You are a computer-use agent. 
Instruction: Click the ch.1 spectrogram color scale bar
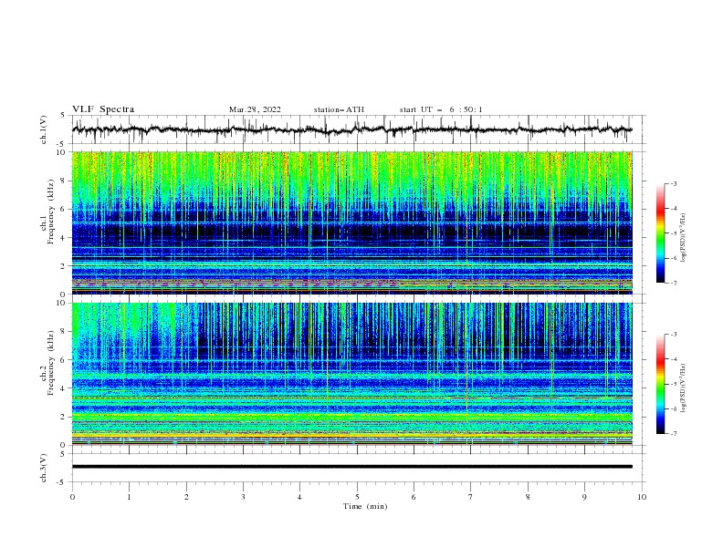[660, 233]
